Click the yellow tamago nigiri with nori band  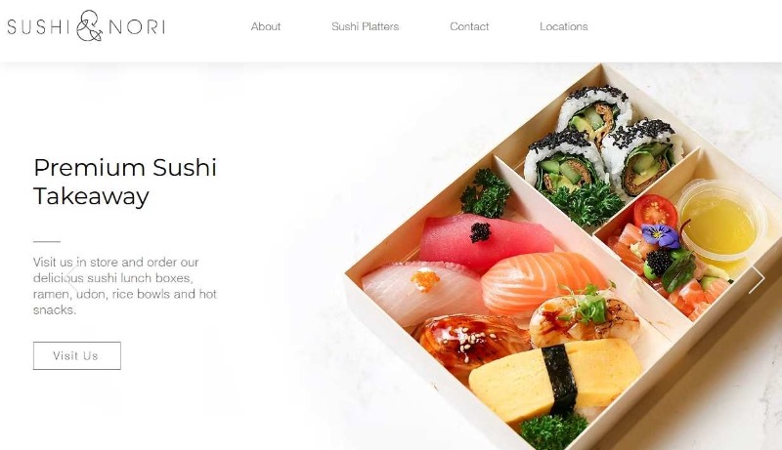553,379
